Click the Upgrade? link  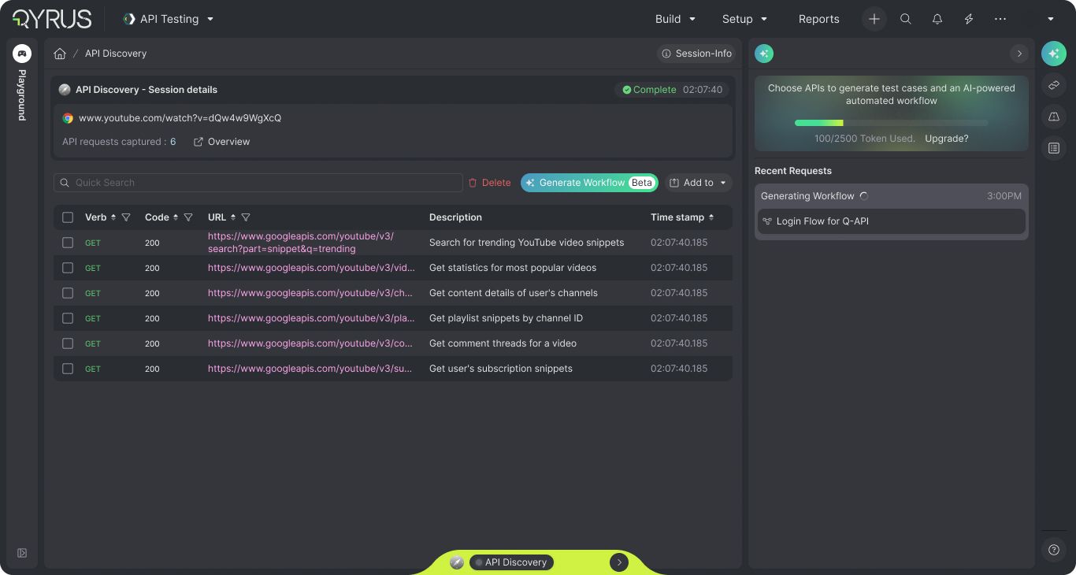947,139
